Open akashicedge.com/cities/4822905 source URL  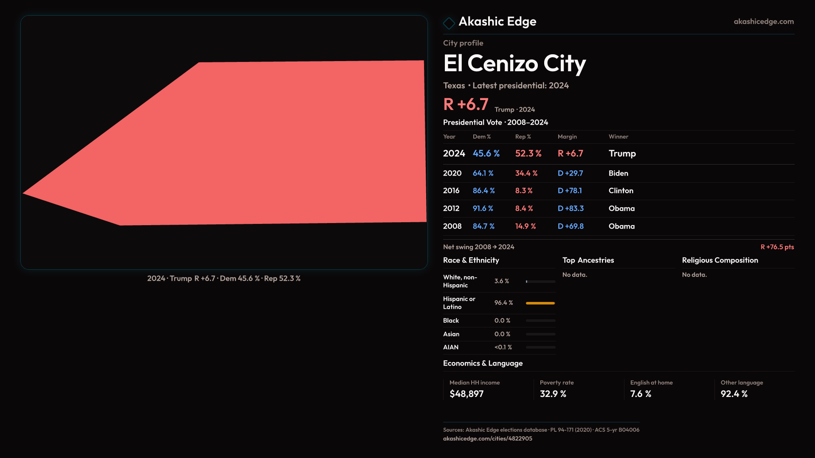tap(487, 438)
